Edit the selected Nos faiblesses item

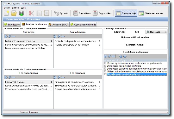(x=59, y=36)
